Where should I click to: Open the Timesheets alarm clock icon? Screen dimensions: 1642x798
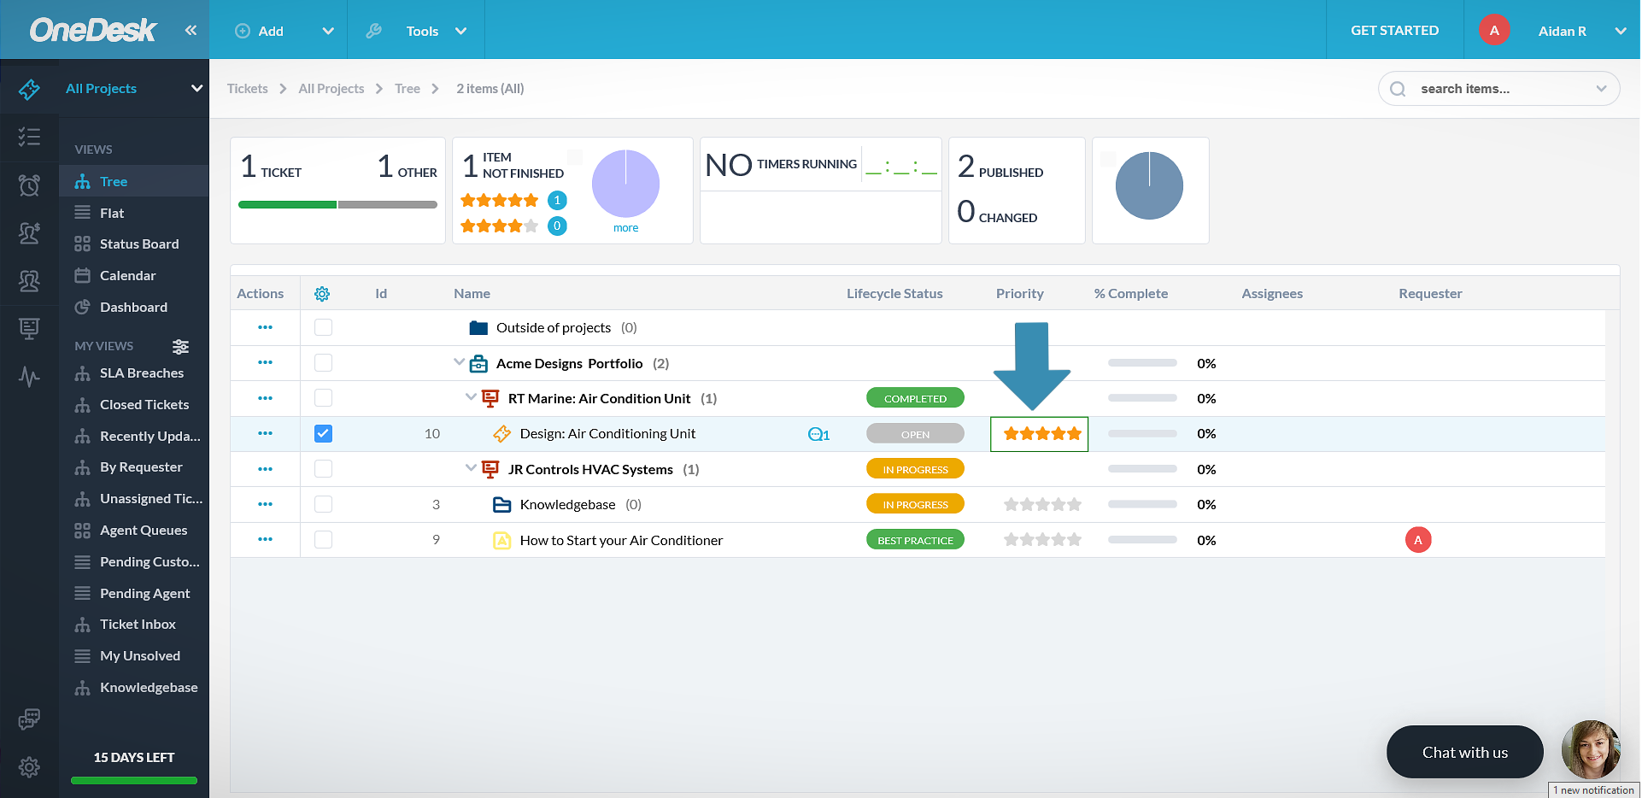click(x=29, y=185)
